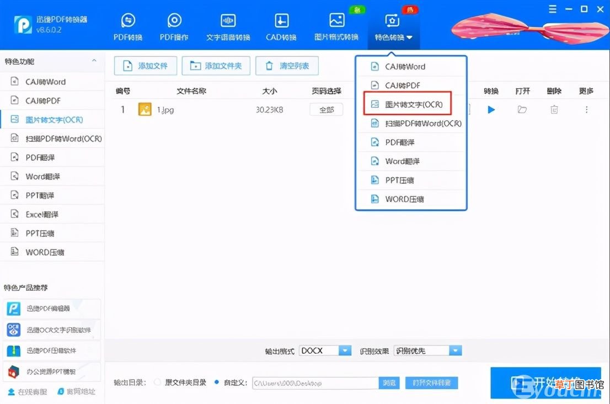Start converting 1.jpg with the play icon
Screen dimensions: 610x404
pyautogui.click(x=491, y=110)
